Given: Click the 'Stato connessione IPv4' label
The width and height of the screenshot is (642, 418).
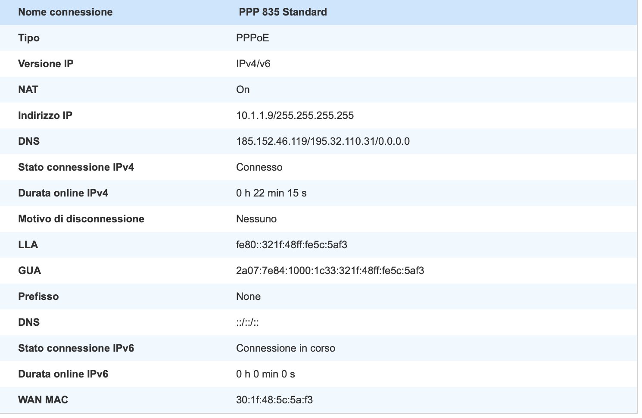Looking at the screenshot, I should pyautogui.click(x=76, y=167).
